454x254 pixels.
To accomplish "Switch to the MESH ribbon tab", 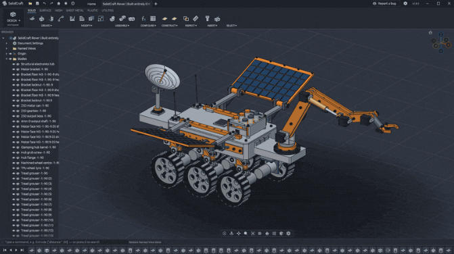I will pyautogui.click(x=58, y=10).
